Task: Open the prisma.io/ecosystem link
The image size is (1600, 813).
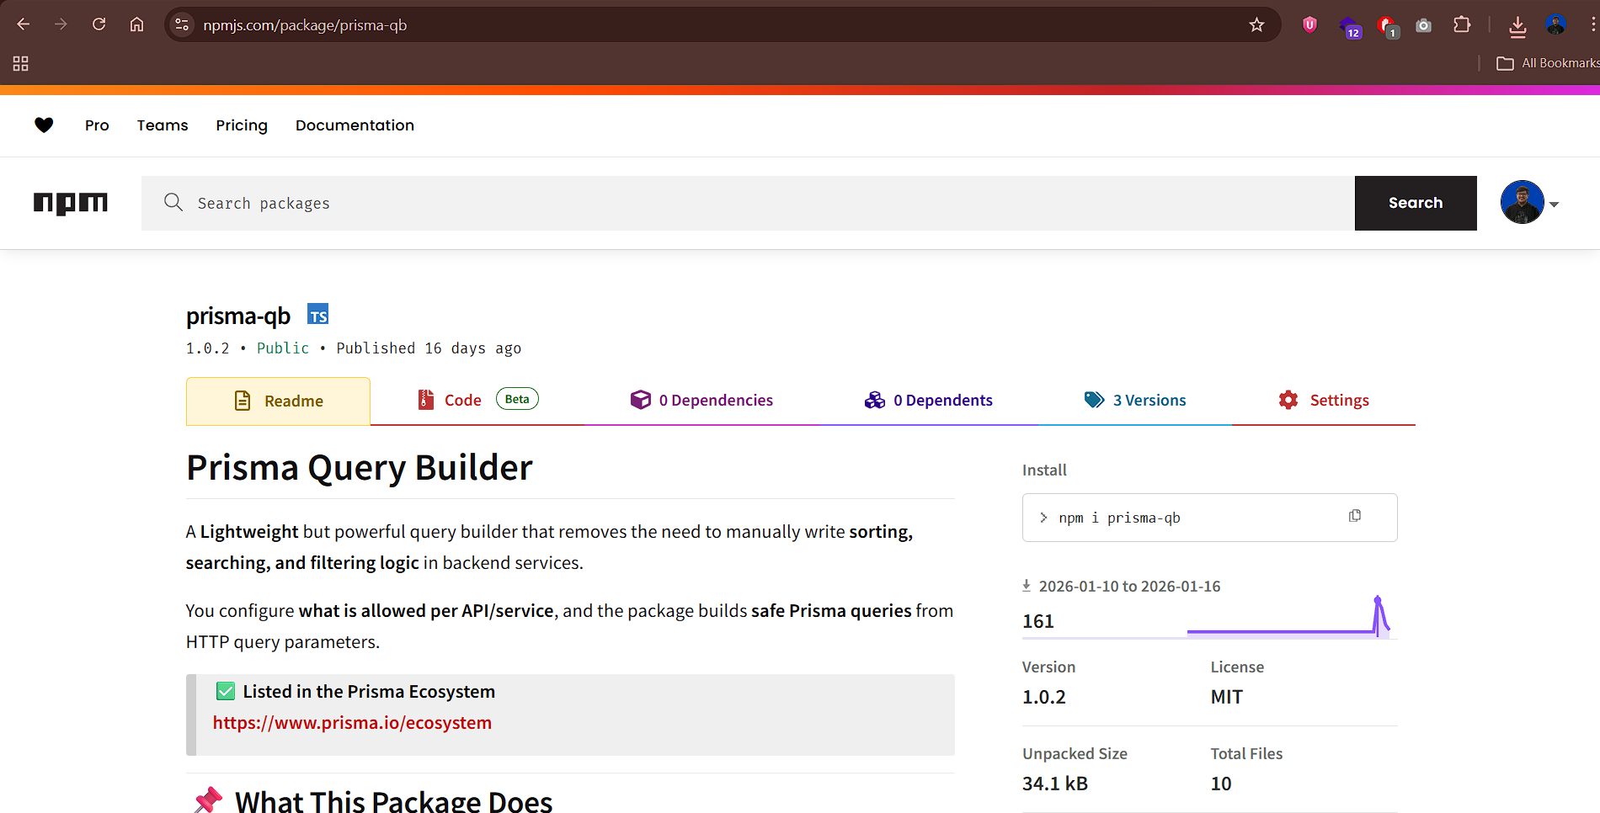Action: 352,723
